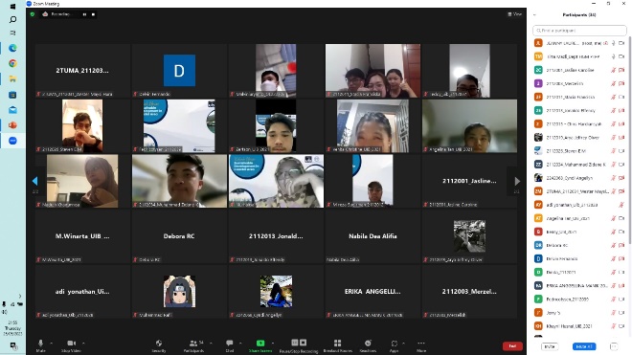Image resolution: width=632 pixels, height=355 pixels.
Task: Expand share options arrow beside Share Screen
Action: pyautogui.click(x=273, y=344)
